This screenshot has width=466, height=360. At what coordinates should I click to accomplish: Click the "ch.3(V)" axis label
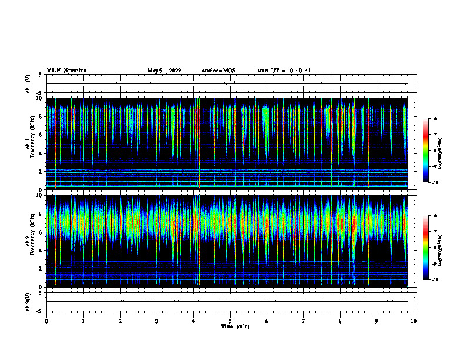tap(28, 302)
